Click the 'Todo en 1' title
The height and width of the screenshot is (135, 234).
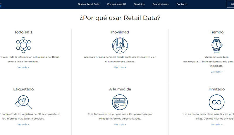pos(23,32)
